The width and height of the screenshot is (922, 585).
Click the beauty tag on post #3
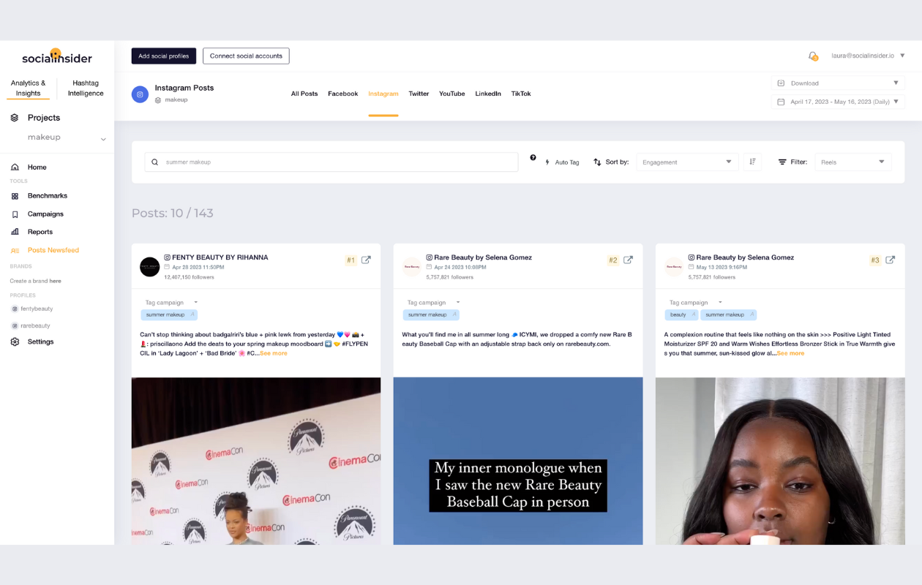pyautogui.click(x=681, y=314)
